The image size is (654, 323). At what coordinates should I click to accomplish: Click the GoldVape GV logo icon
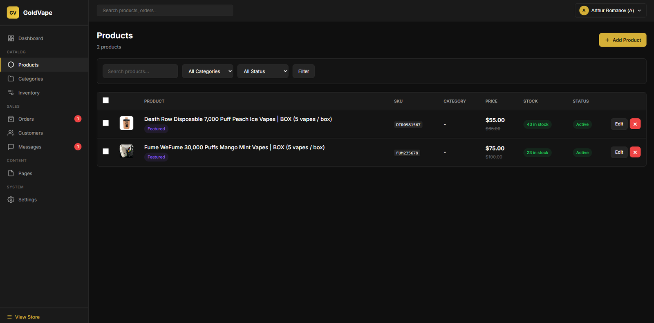click(13, 13)
